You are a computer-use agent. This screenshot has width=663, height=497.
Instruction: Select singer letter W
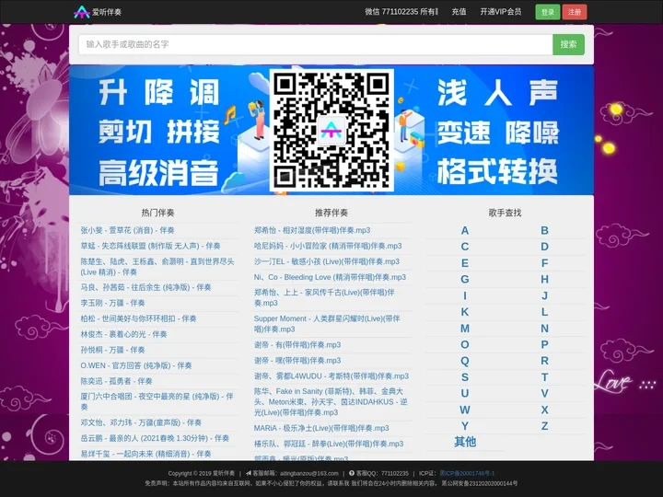pyautogui.click(x=465, y=410)
